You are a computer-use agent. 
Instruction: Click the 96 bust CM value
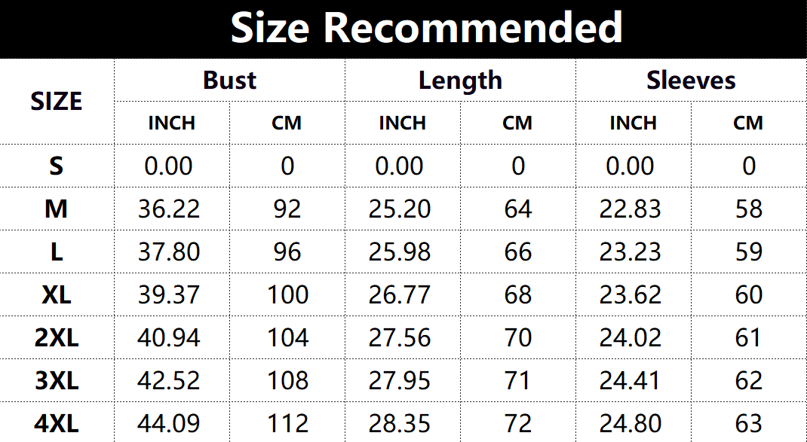click(x=287, y=251)
